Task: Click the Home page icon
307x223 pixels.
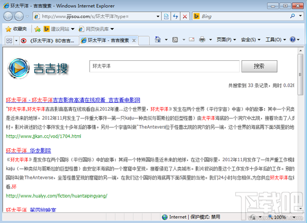Action: [x=158, y=40]
